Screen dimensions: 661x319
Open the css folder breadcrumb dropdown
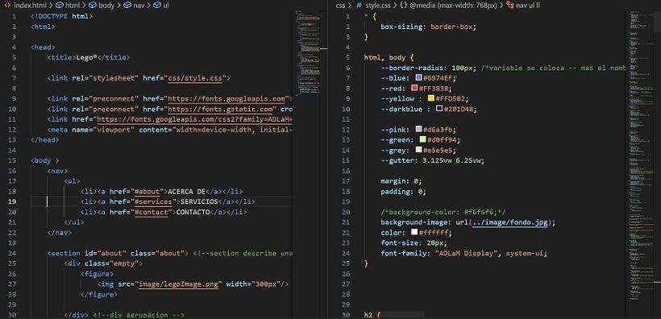point(340,6)
